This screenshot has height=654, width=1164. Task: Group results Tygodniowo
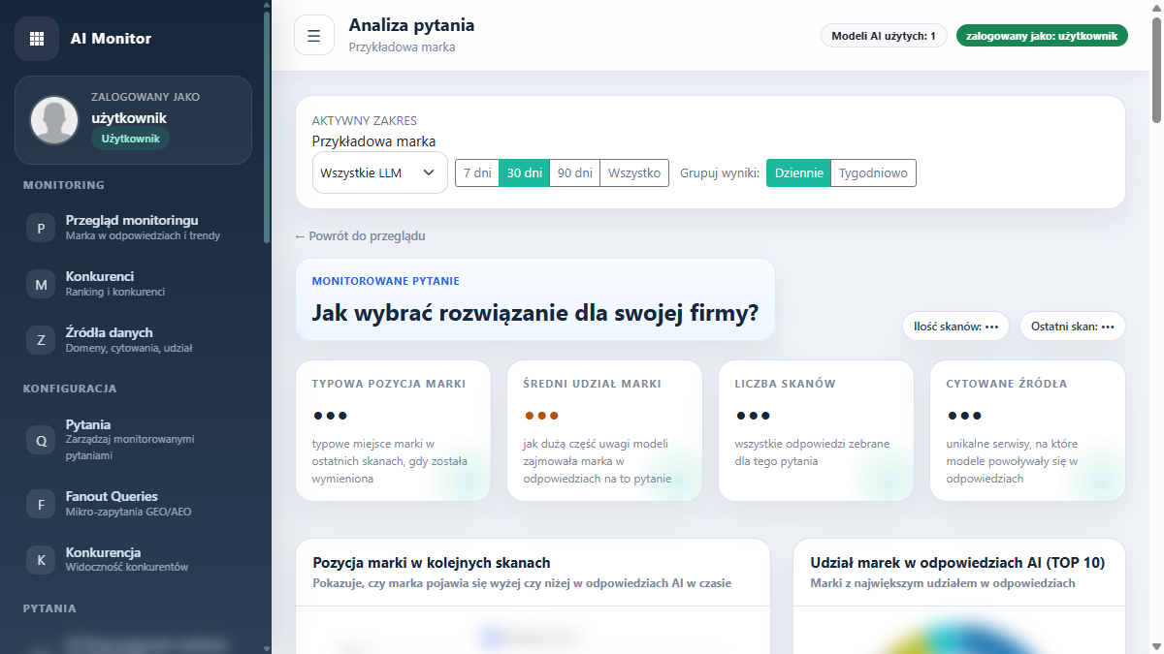tap(873, 173)
